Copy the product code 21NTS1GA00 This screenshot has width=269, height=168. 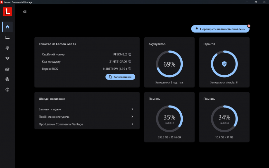pyautogui.click(x=130, y=61)
